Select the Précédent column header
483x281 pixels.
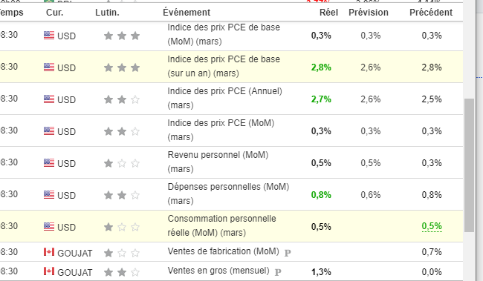click(x=431, y=13)
